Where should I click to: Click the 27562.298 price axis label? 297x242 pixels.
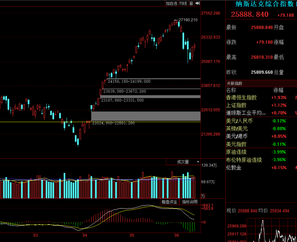[211, 13]
